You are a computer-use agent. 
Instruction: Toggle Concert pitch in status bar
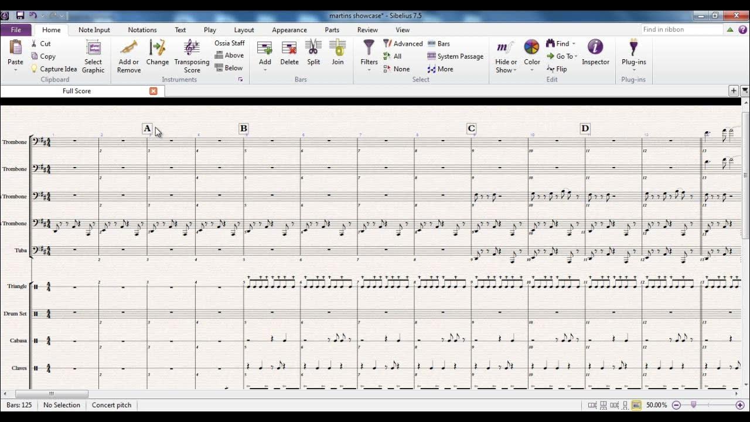[111, 405]
